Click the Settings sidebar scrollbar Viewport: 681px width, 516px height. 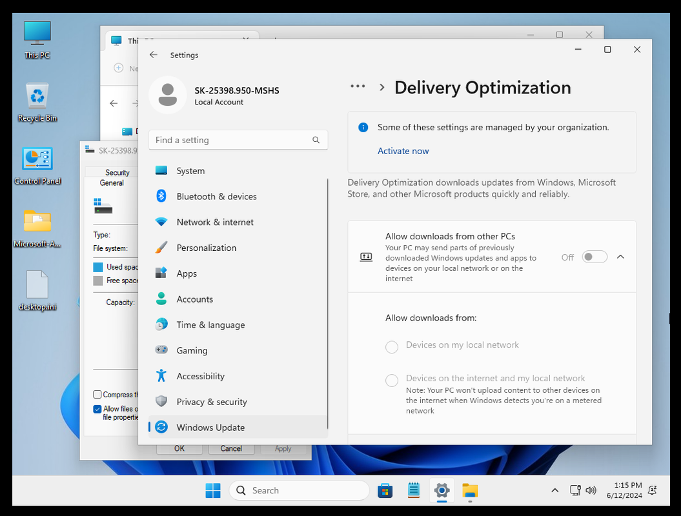tap(327, 304)
